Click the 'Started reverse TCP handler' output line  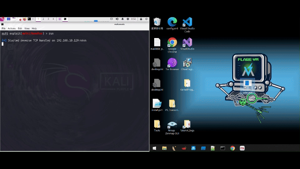(x=44, y=40)
